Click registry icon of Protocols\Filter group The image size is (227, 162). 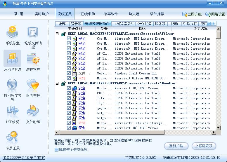(63, 34)
